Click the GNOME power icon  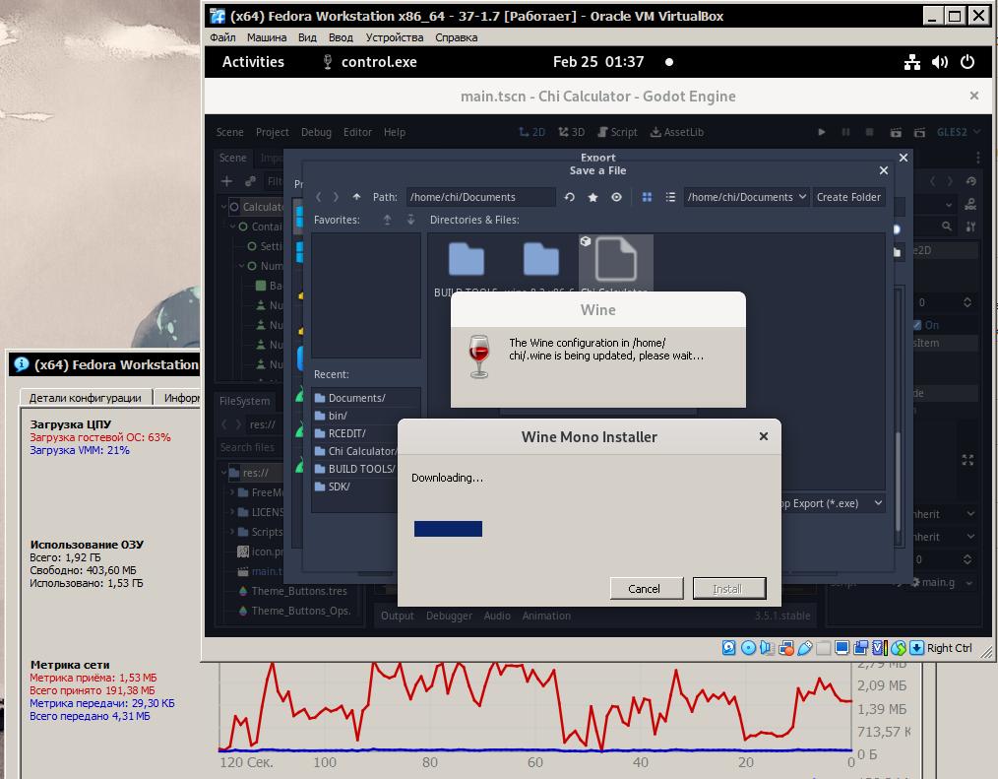(967, 62)
